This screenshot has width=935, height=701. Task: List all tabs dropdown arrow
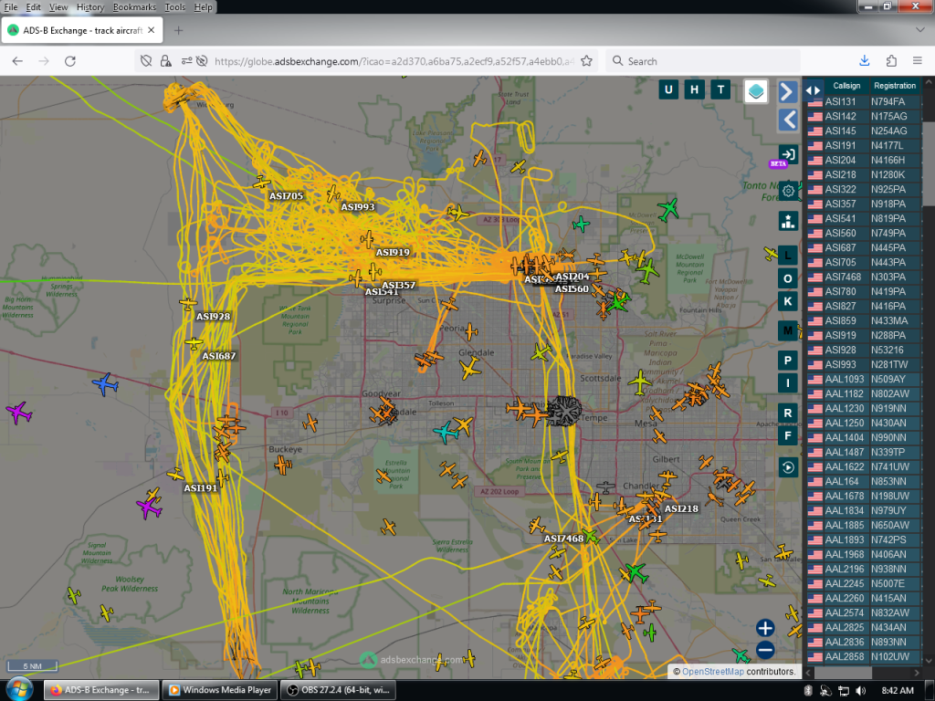[x=919, y=30]
